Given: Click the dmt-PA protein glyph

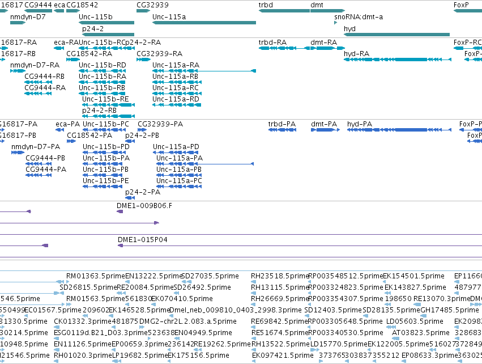Looking at the screenshot, I should coord(325,130).
